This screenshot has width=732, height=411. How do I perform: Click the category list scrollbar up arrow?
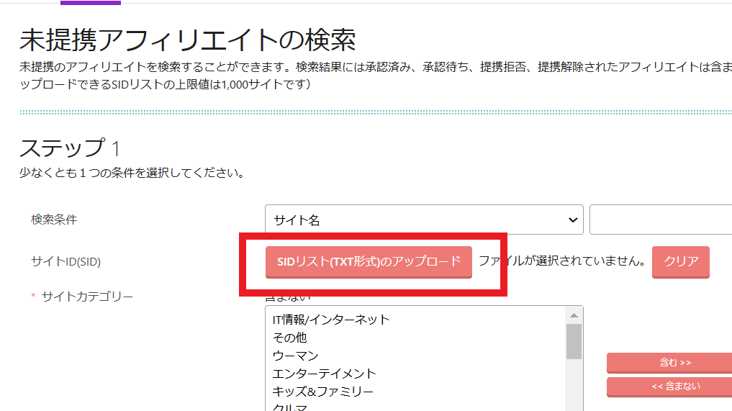(574, 315)
